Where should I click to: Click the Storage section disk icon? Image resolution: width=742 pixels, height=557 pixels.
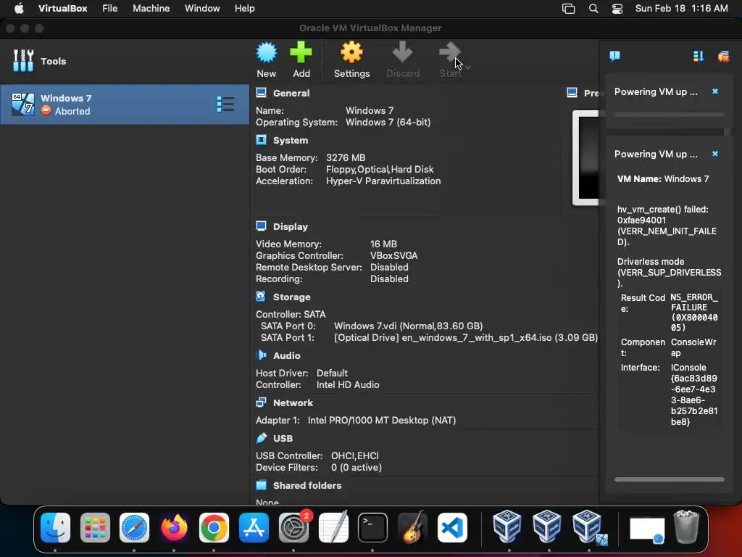click(x=261, y=297)
